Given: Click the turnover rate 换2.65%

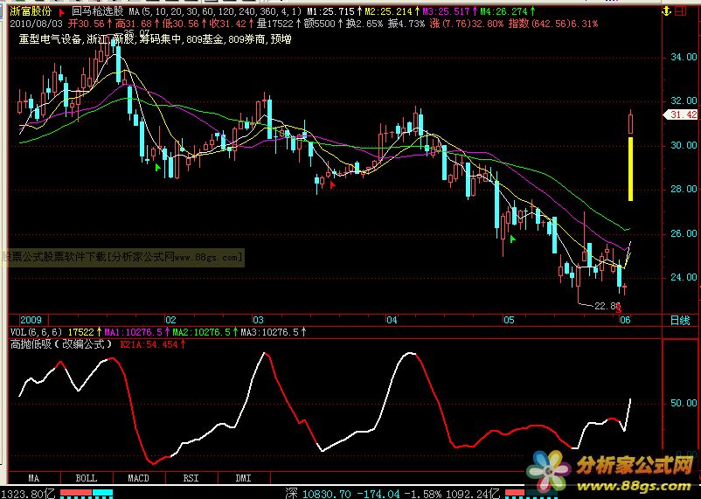Looking at the screenshot, I should point(364,24).
